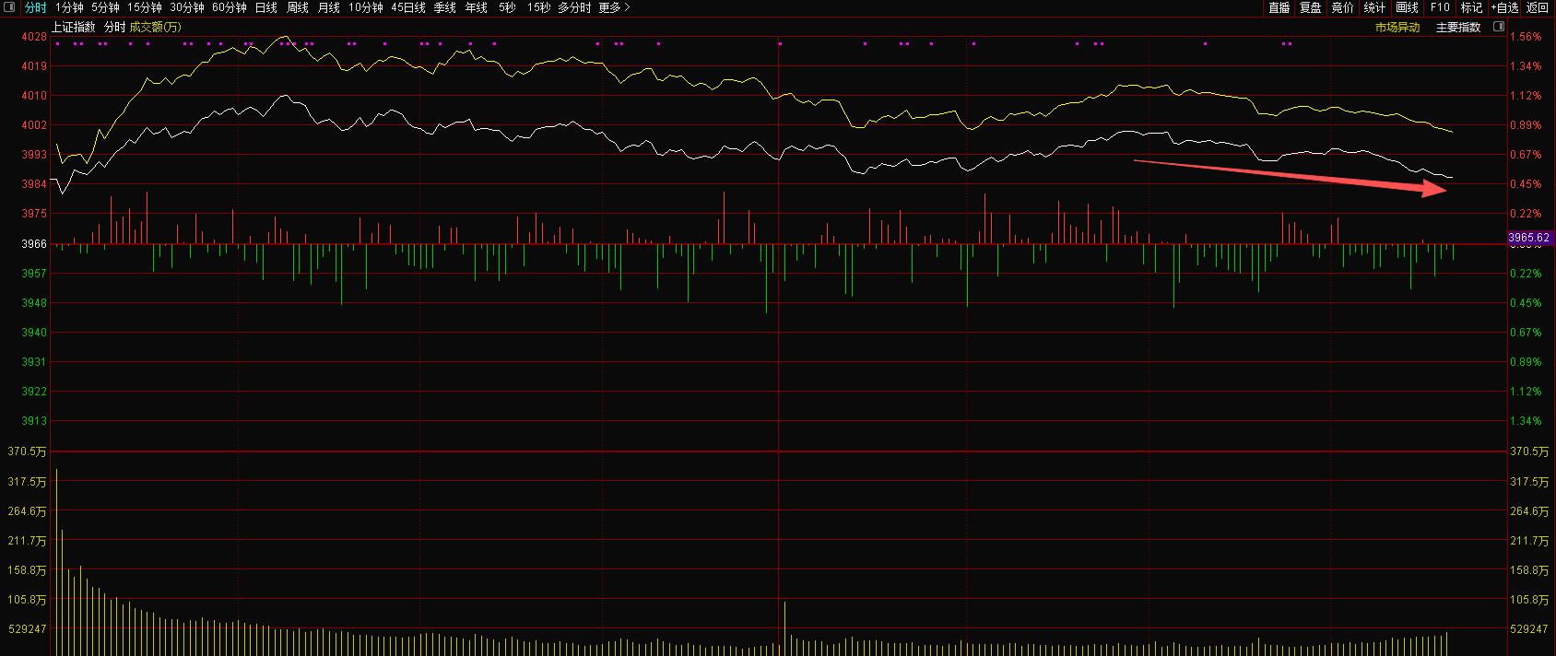The height and width of the screenshot is (656, 1556).
Task: Open the 竞价 auction view
Action: tap(1342, 7)
